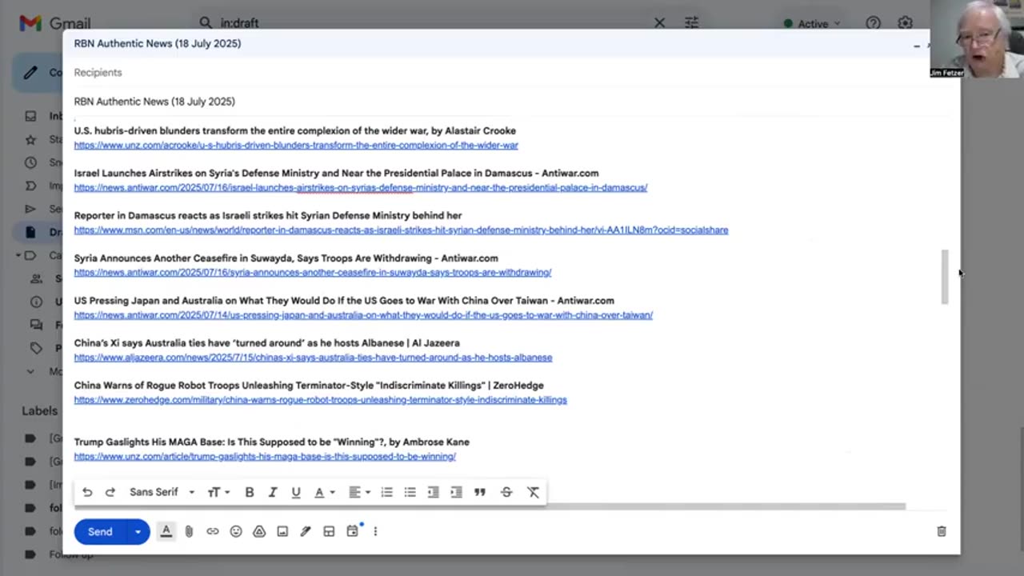This screenshot has width=1024, height=576.
Task: Open antiwar link on Suwayda ceasefire
Action: pos(313,273)
